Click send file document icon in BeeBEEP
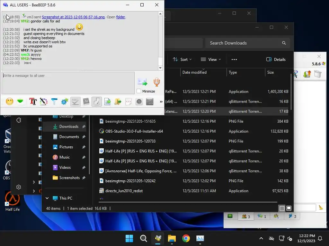Viewport: 329px width, 246px height. [x=107, y=102]
